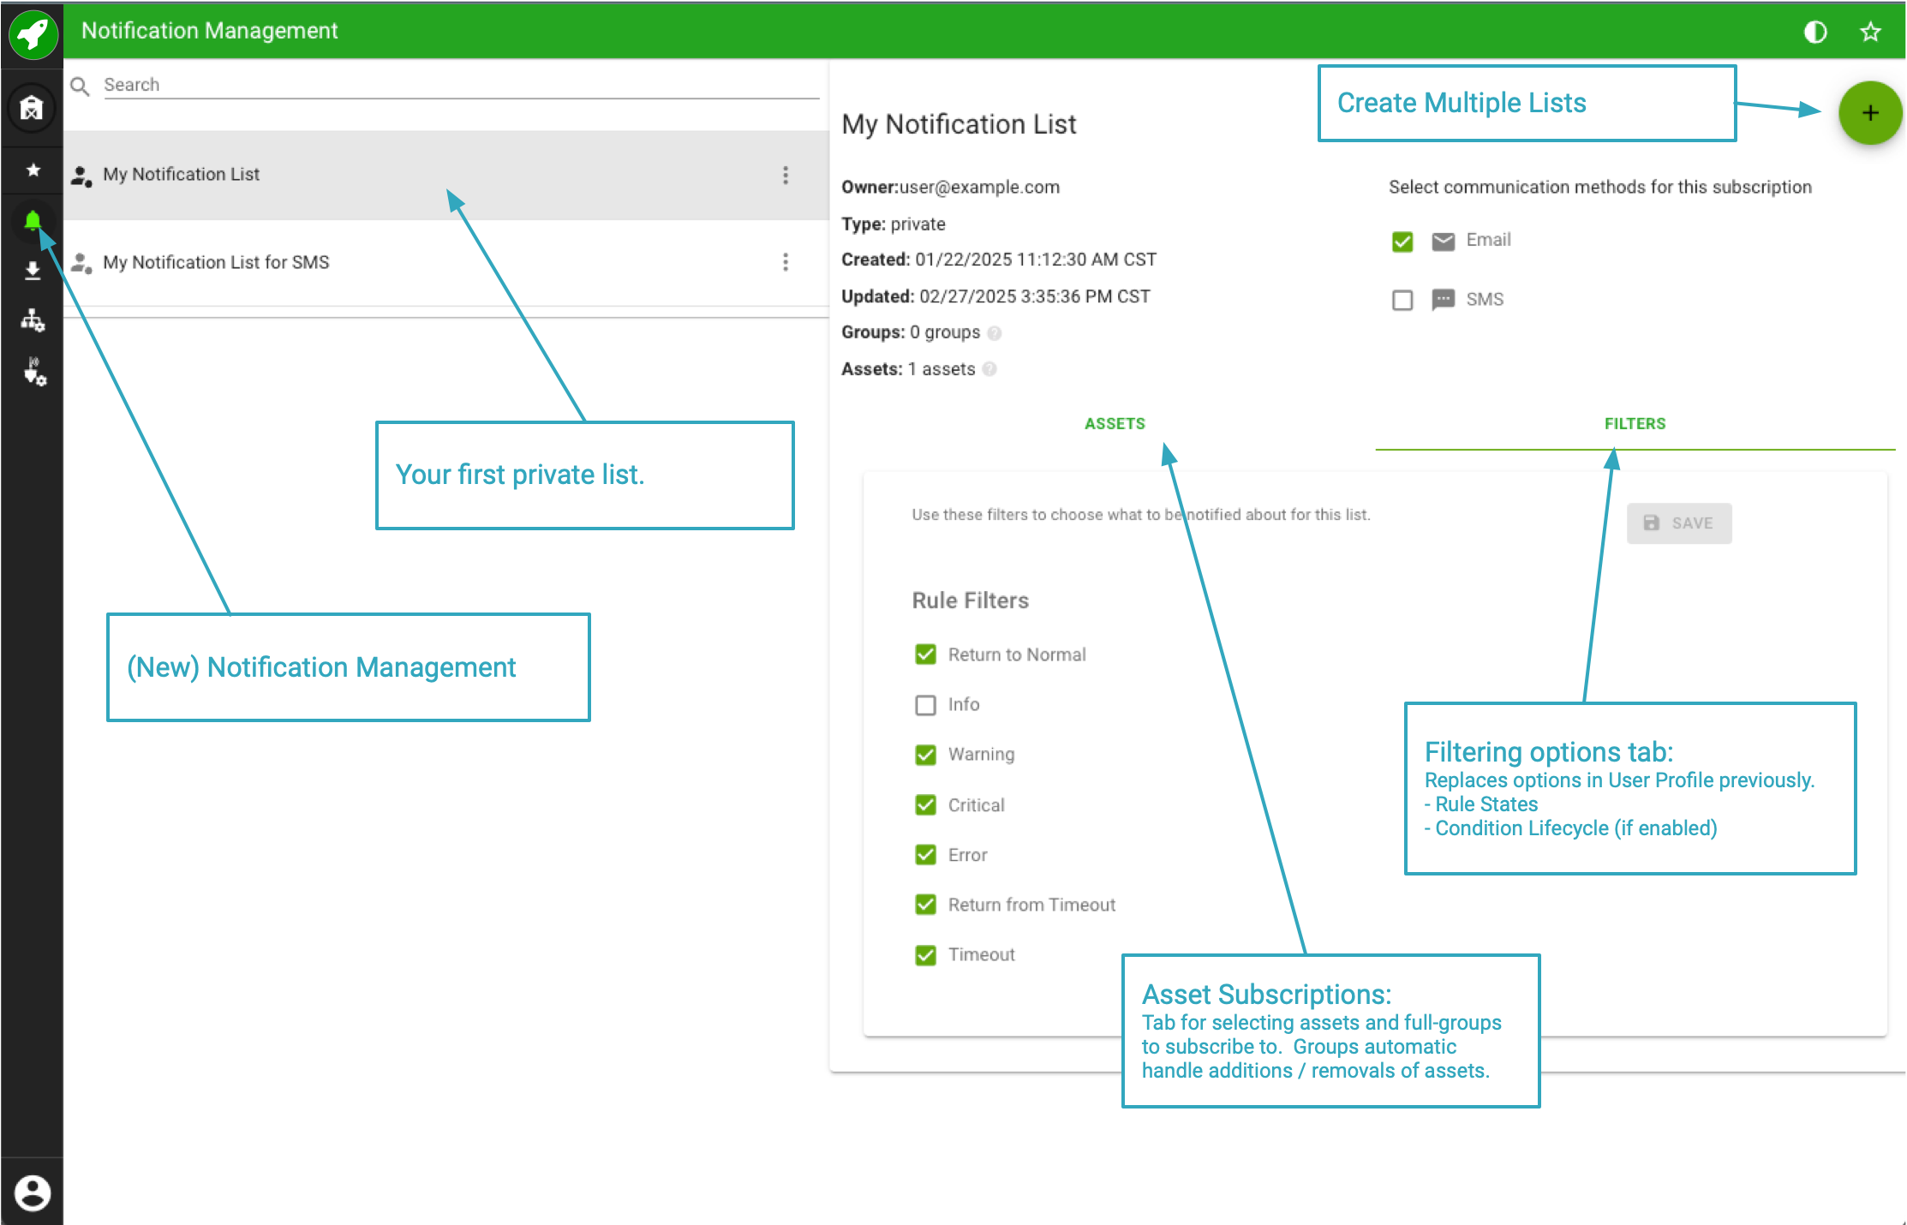Enable the SMS communication checkbox

1402,300
